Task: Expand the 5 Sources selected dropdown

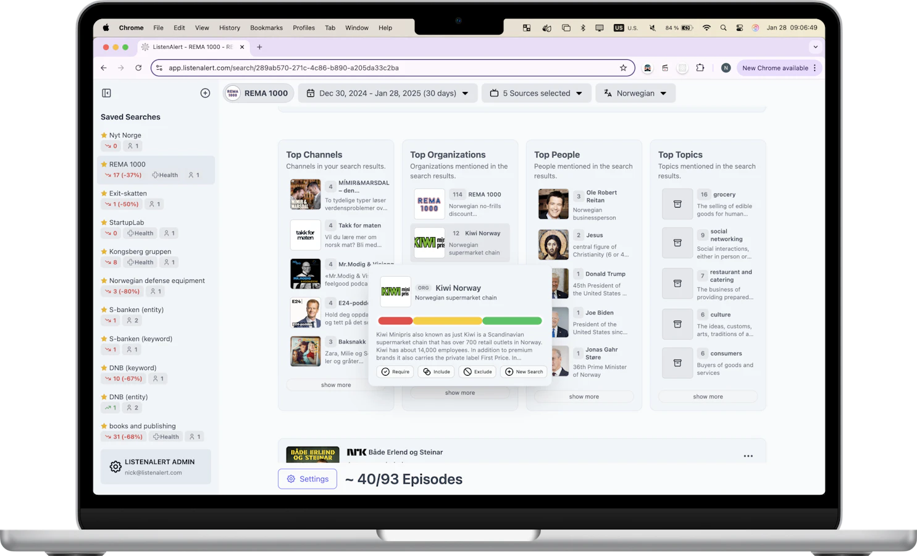Action: 537,93
